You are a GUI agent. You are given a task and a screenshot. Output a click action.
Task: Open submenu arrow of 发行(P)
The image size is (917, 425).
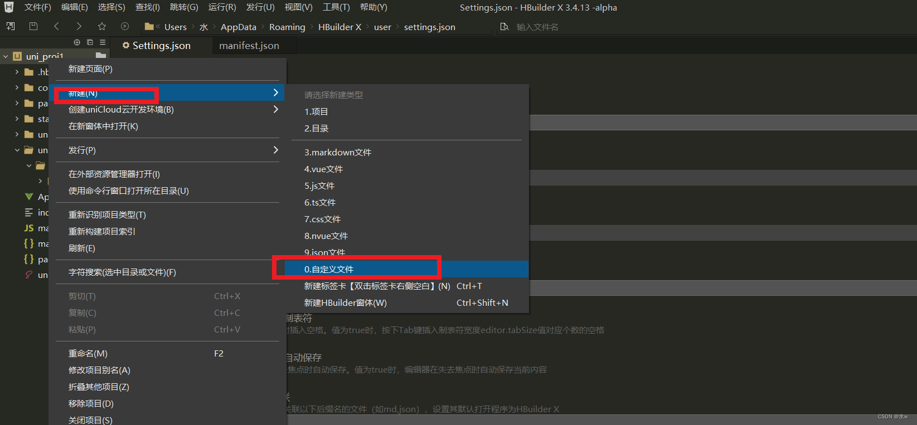click(x=275, y=150)
